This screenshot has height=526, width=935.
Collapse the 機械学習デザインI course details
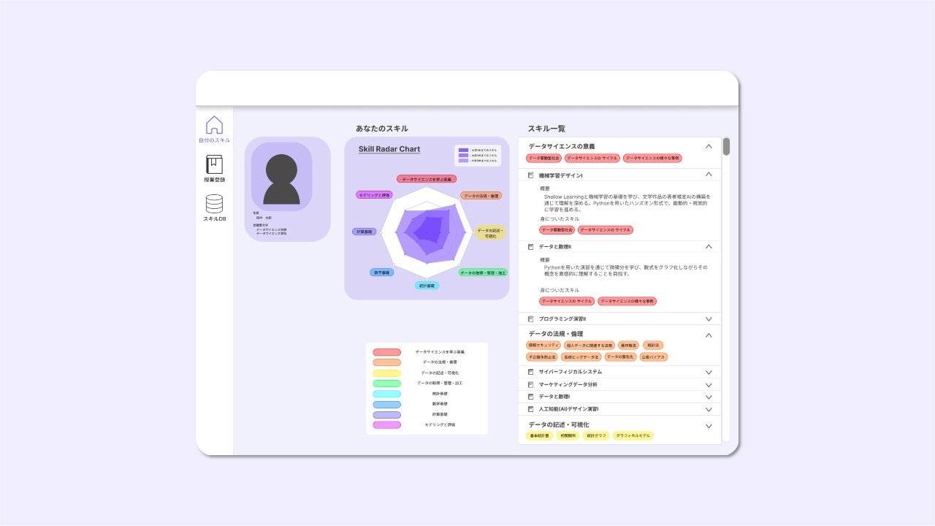pyautogui.click(x=708, y=175)
